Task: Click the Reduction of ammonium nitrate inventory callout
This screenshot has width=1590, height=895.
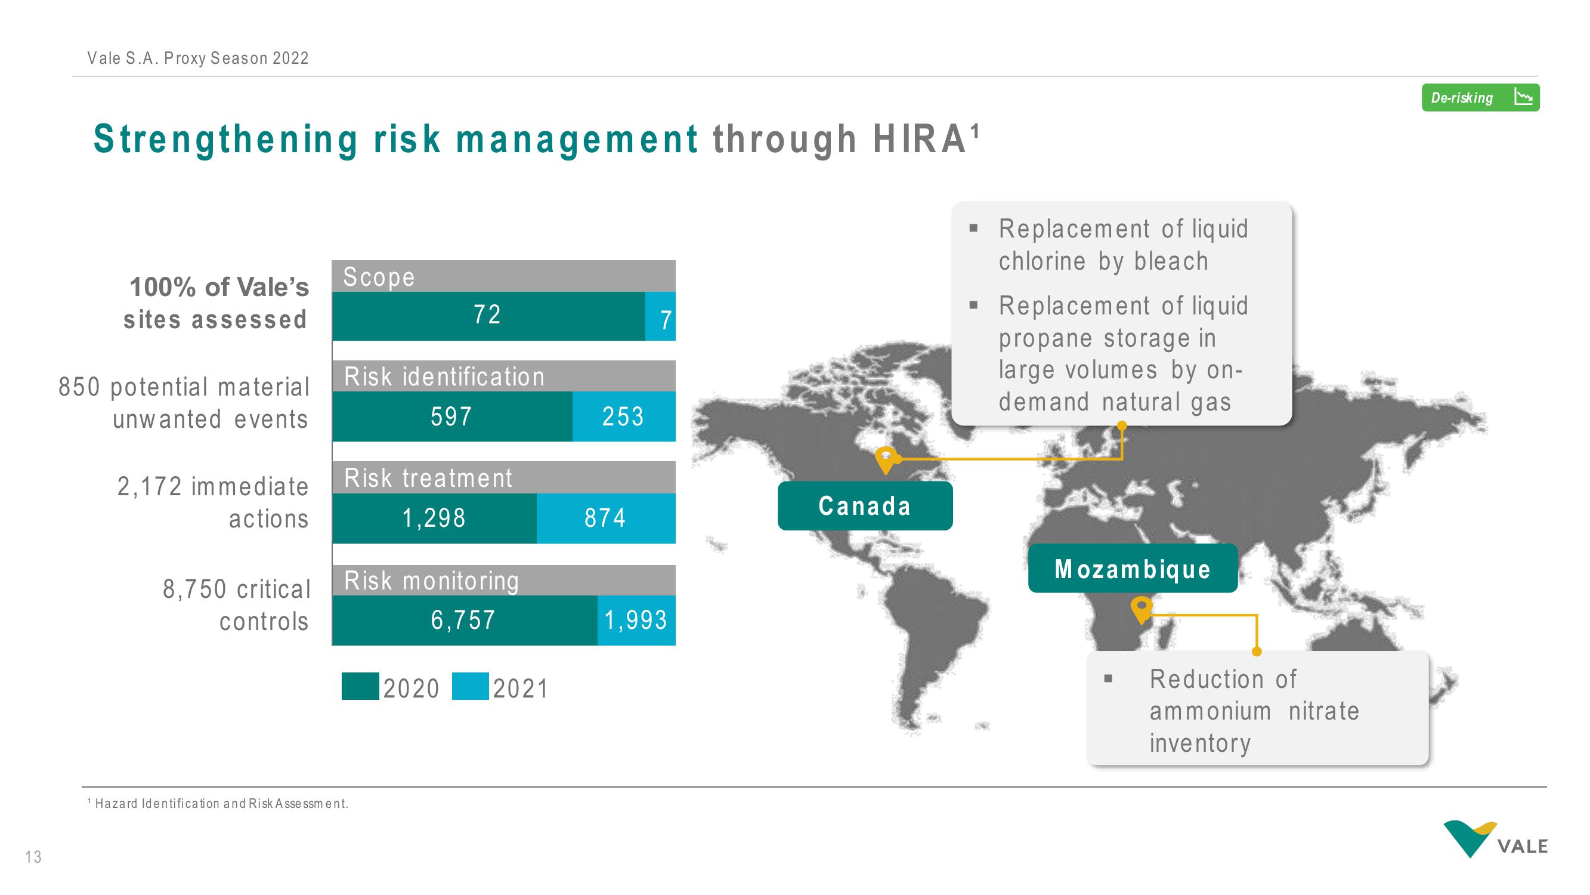Action: pos(1258,709)
